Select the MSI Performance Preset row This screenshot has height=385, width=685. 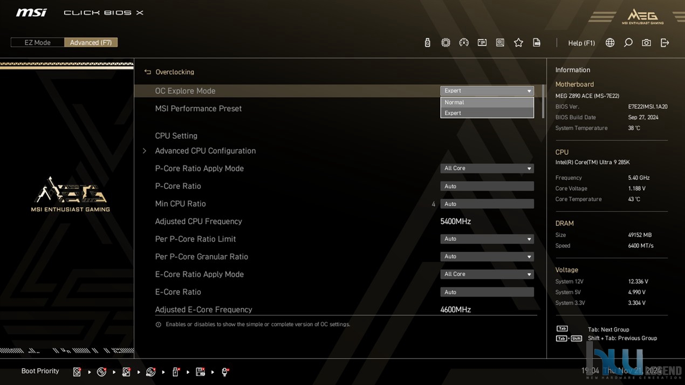pos(340,109)
